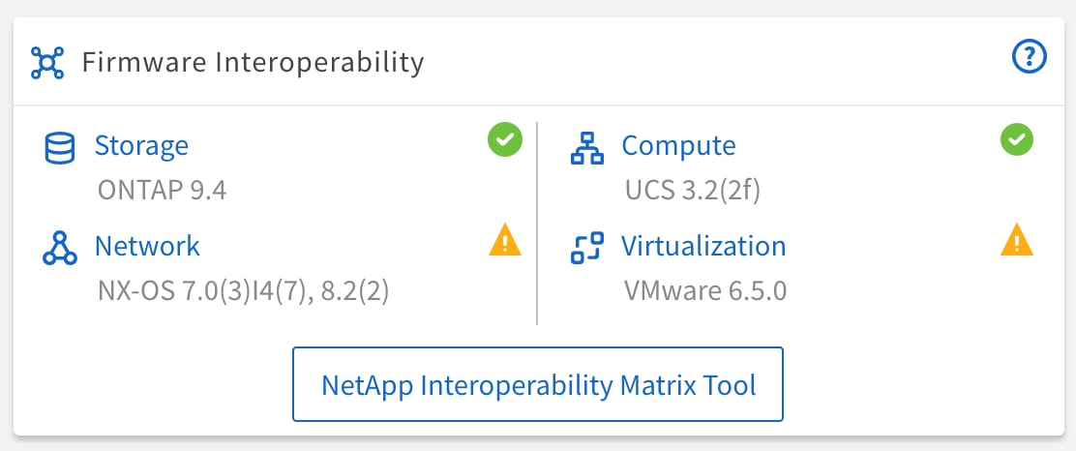Click the Storage database icon
This screenshot has width=1076, height=451.
point(60,148)
